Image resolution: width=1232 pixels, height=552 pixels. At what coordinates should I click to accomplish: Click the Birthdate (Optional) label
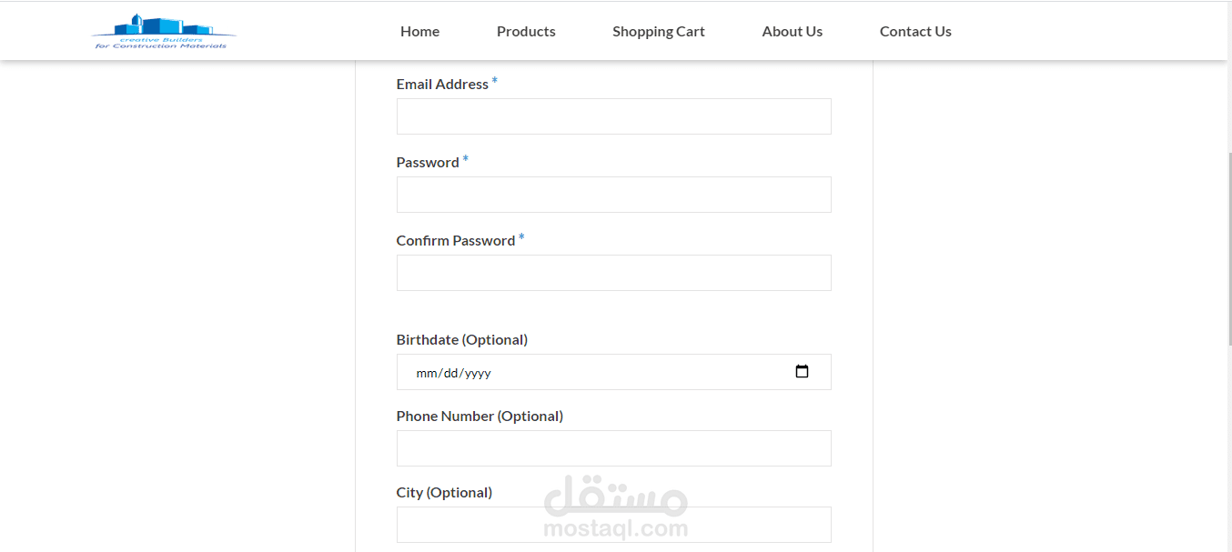tap(461, 339)
